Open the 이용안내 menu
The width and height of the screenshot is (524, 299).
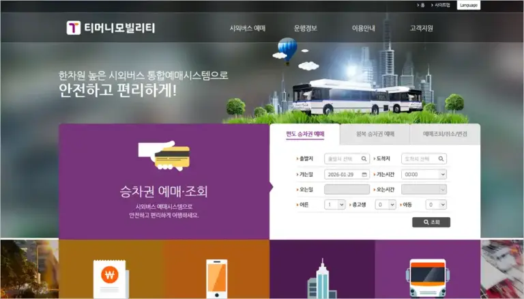click(x=364, y=29)
